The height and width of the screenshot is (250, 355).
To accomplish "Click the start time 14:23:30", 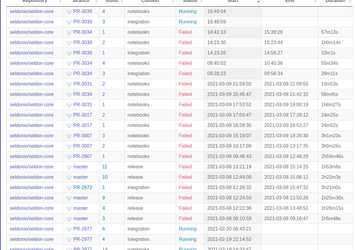I will click(216, 43).
